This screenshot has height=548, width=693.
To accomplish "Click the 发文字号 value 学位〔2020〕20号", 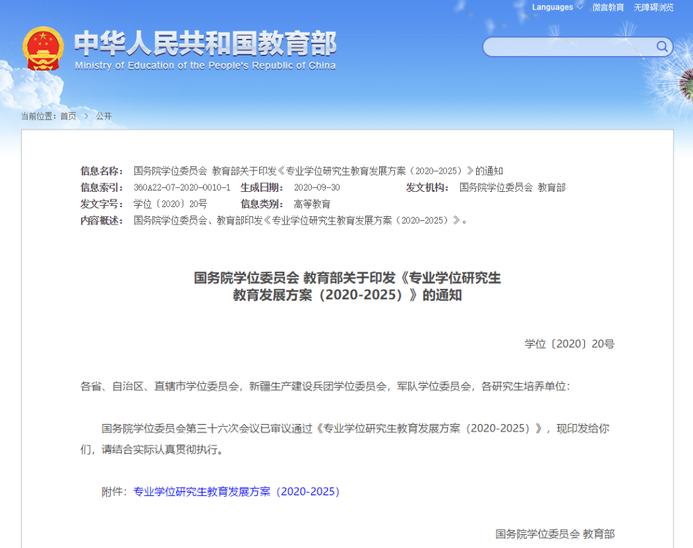I will point(170,204).
